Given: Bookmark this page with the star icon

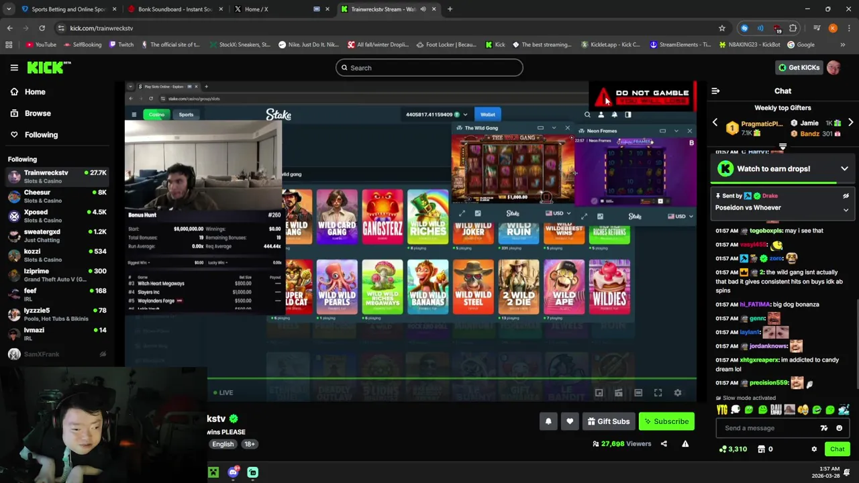Looking at the screenshot, I should [722, 28].
